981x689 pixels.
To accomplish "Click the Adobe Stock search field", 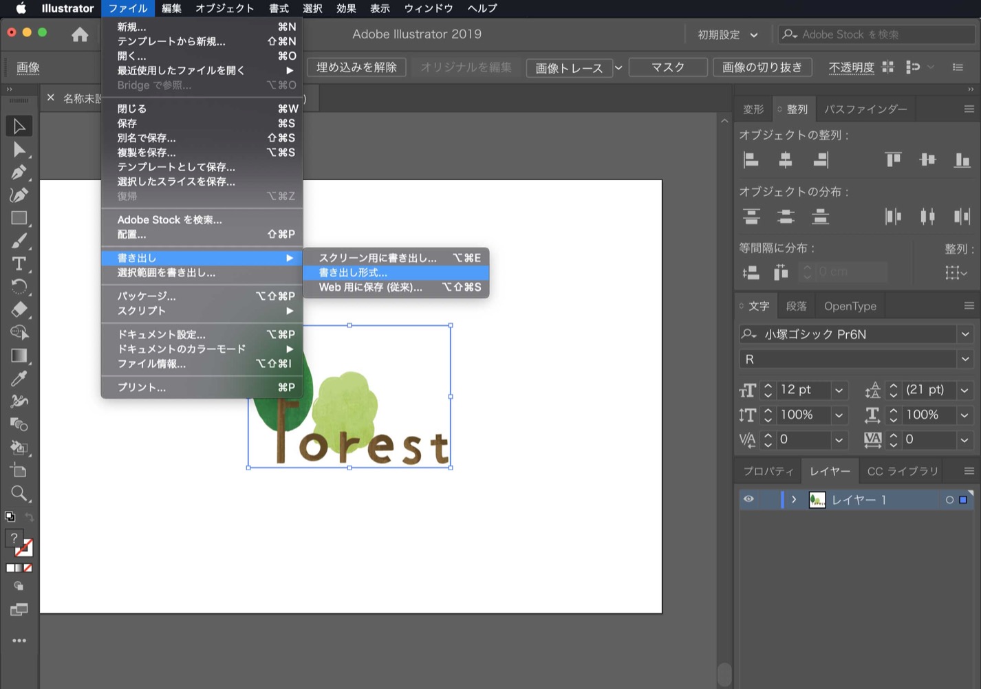I will [x=876, y=34].
